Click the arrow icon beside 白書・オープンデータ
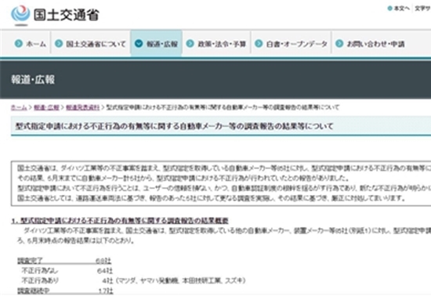This screenshot has height=296, width=431. (259, 43)
